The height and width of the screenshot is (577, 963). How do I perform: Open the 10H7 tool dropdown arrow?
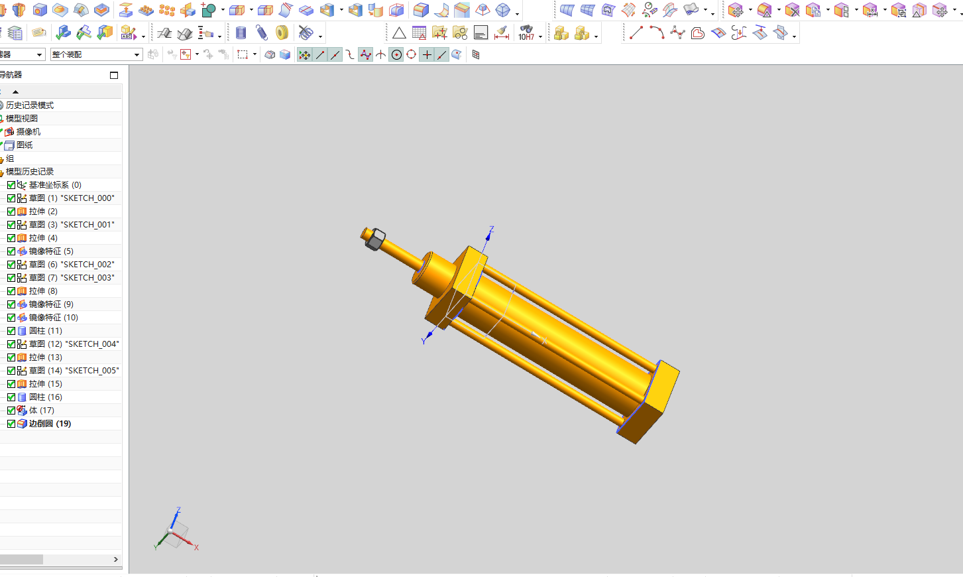click(540, 35)
